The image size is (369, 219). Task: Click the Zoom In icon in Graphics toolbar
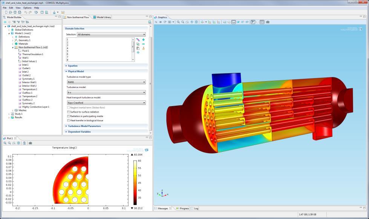[x=178, y=22]
